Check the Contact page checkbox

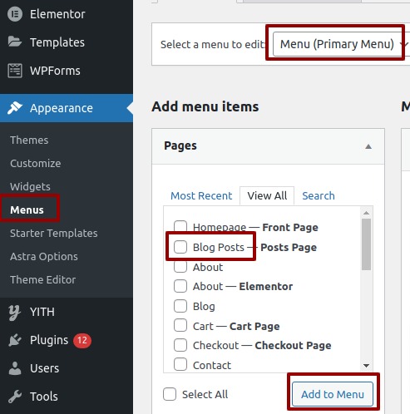click(180, 364)
